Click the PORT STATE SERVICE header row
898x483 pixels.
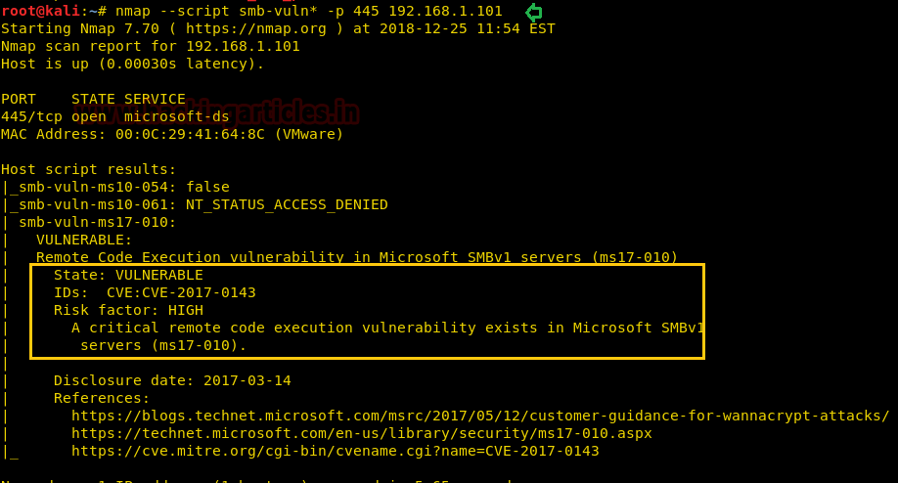[93, 99]
